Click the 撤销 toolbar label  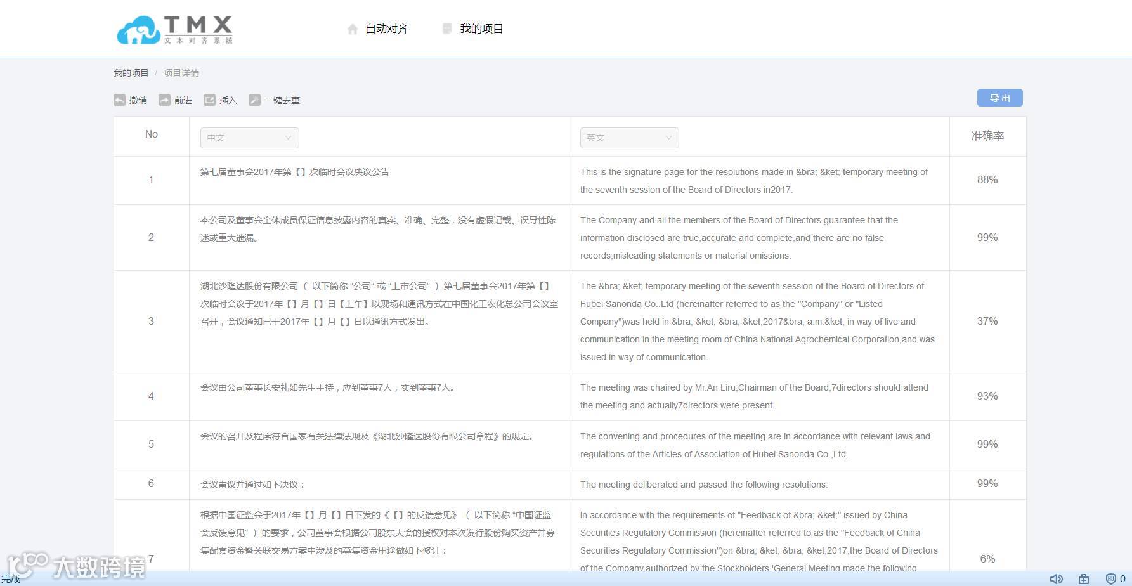coord(138,100)
